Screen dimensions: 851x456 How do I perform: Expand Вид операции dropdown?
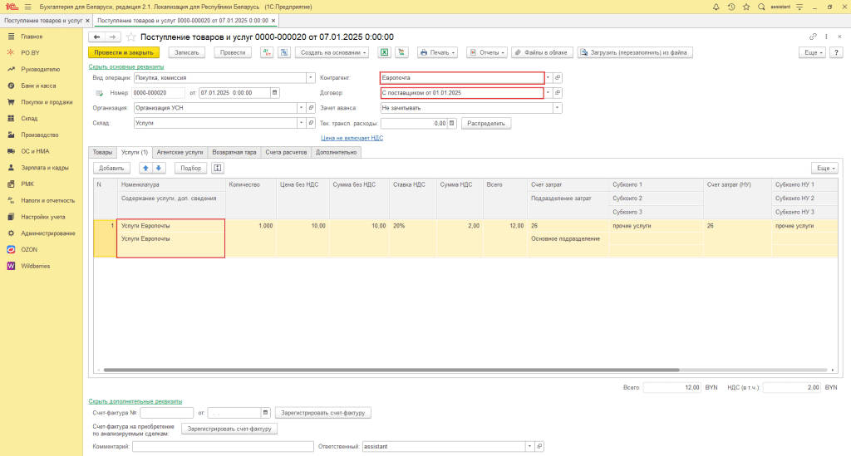pyautogui.click(x=311, y=77)
